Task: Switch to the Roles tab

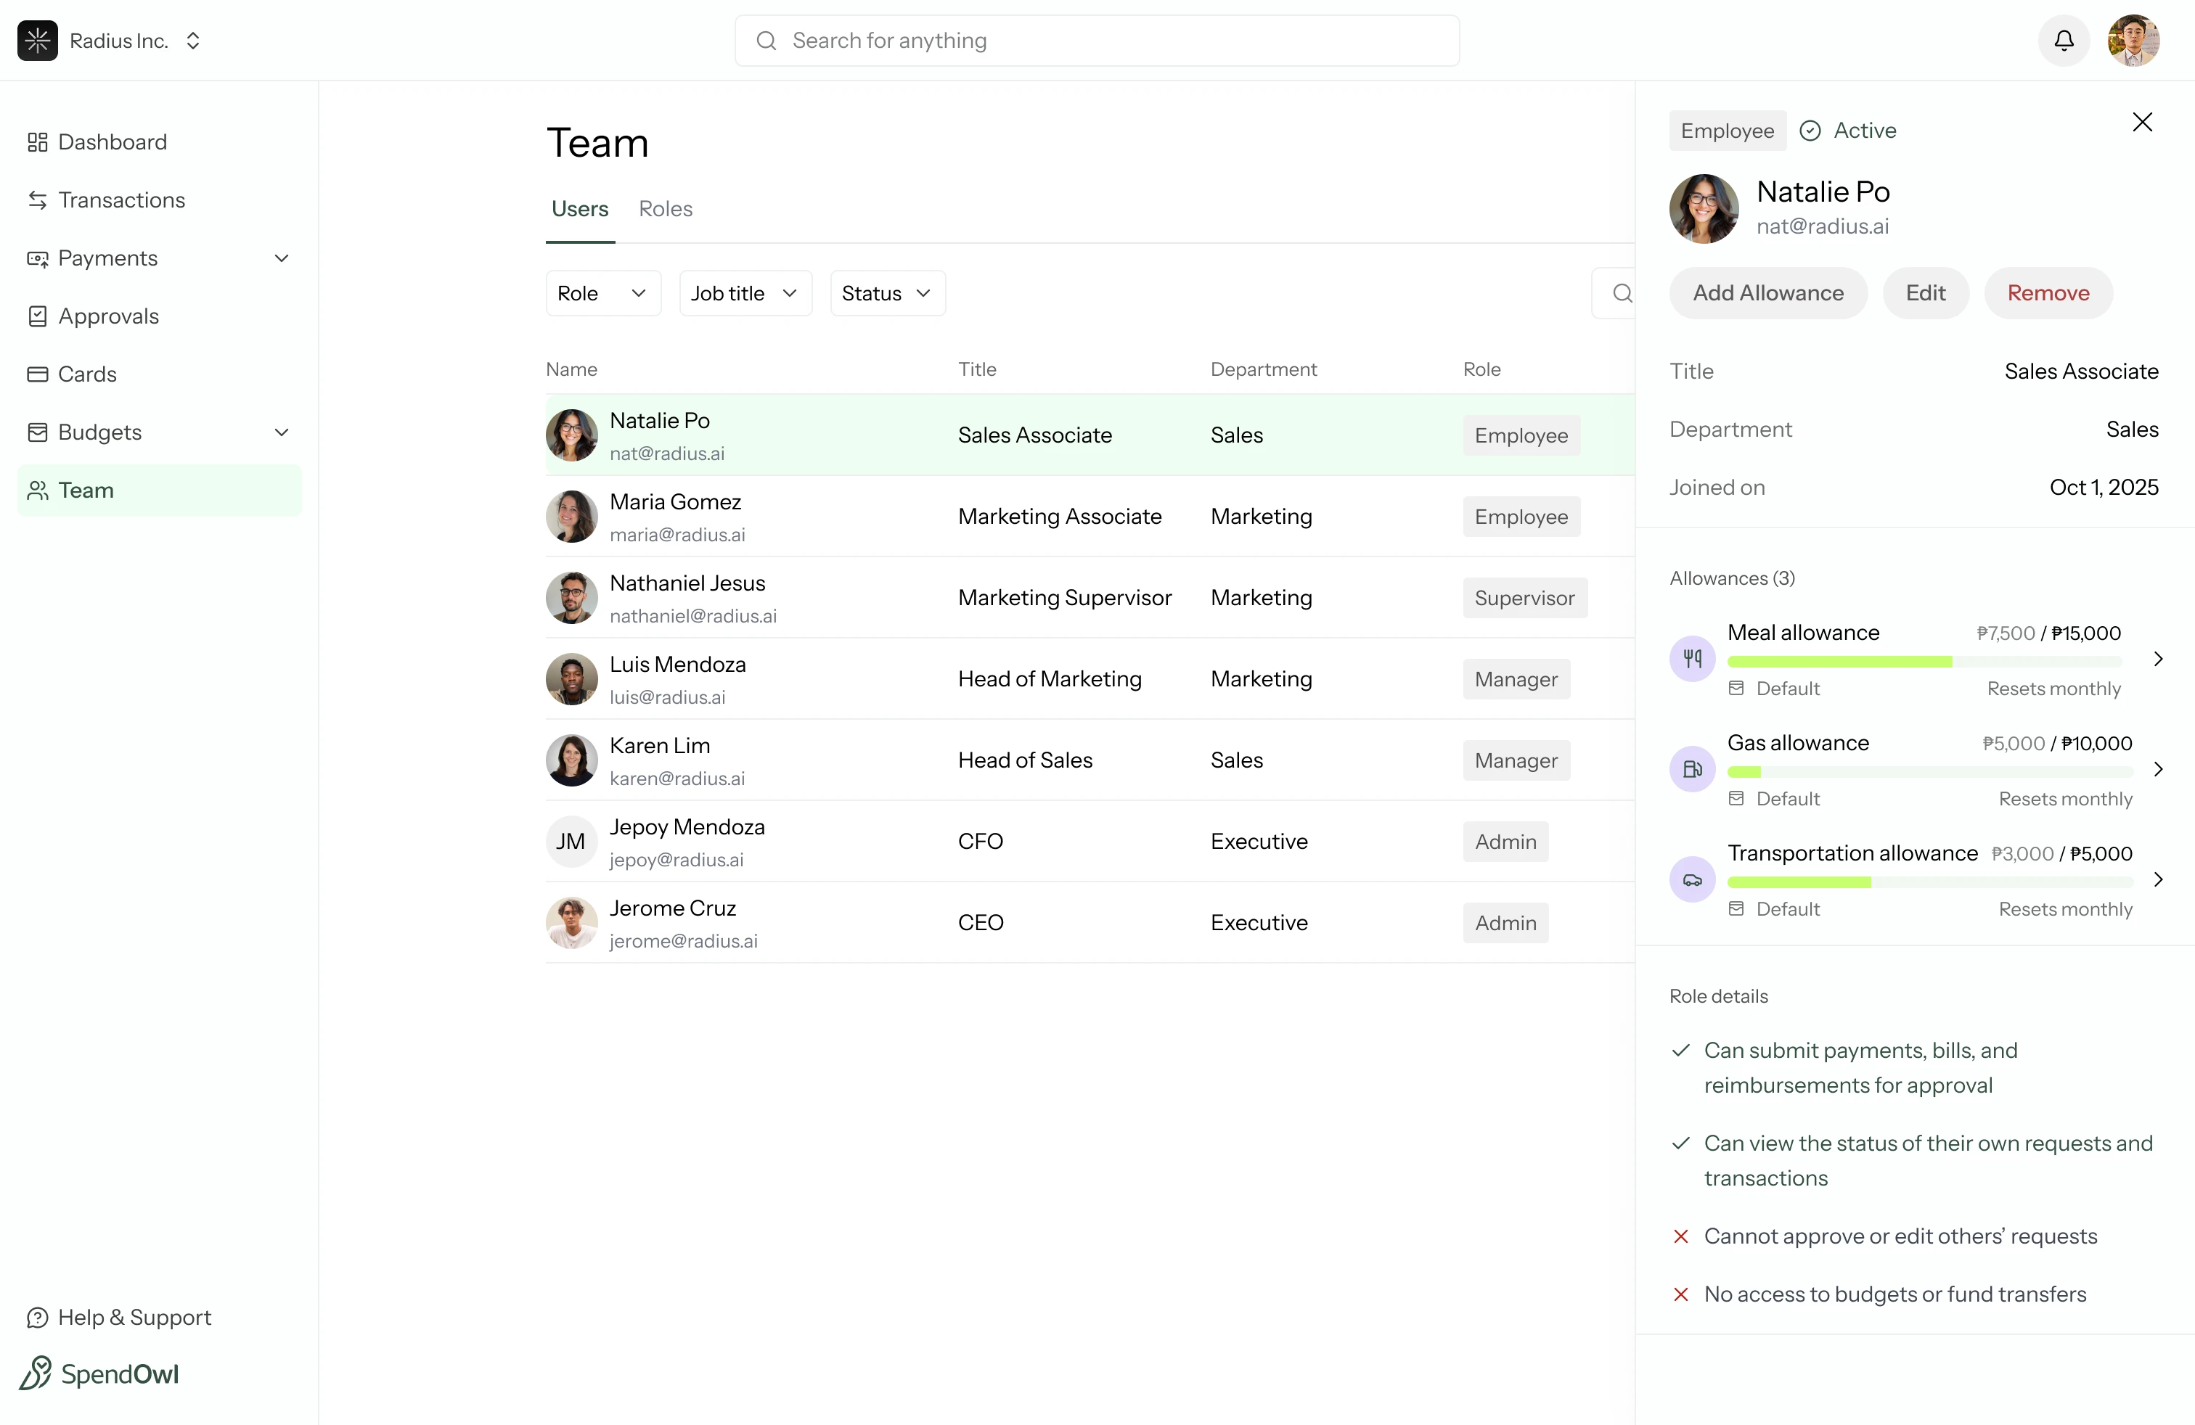Action: [665, 208]
